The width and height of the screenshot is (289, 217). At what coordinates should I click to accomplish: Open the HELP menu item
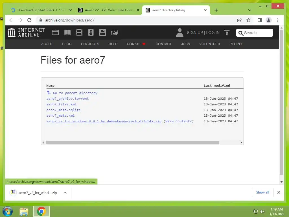click(113, 44)
